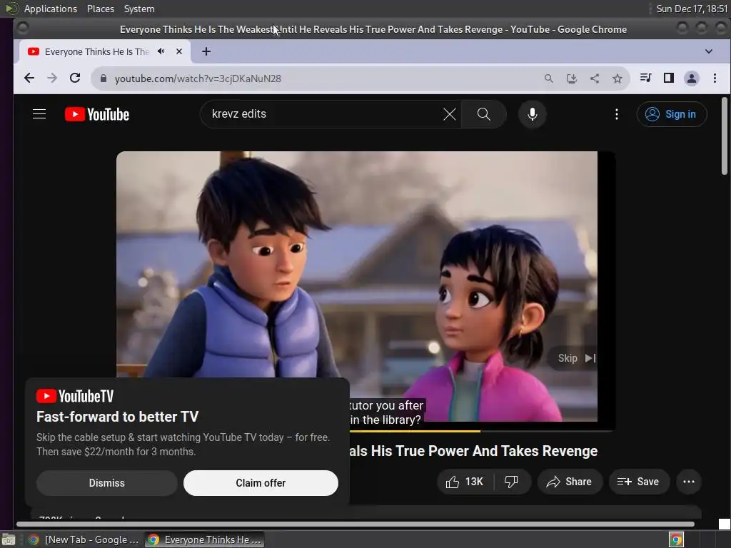This screenshot has height=548, width=731.
Task: View site info via lock icon
Action: point(104,78)
